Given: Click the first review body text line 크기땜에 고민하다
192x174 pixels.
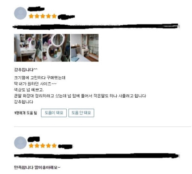Looking at the screenshot, I should pyautogui.click(x=30, y=78).
